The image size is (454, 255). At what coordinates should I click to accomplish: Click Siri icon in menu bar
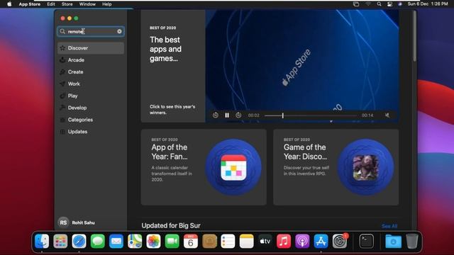400,4
